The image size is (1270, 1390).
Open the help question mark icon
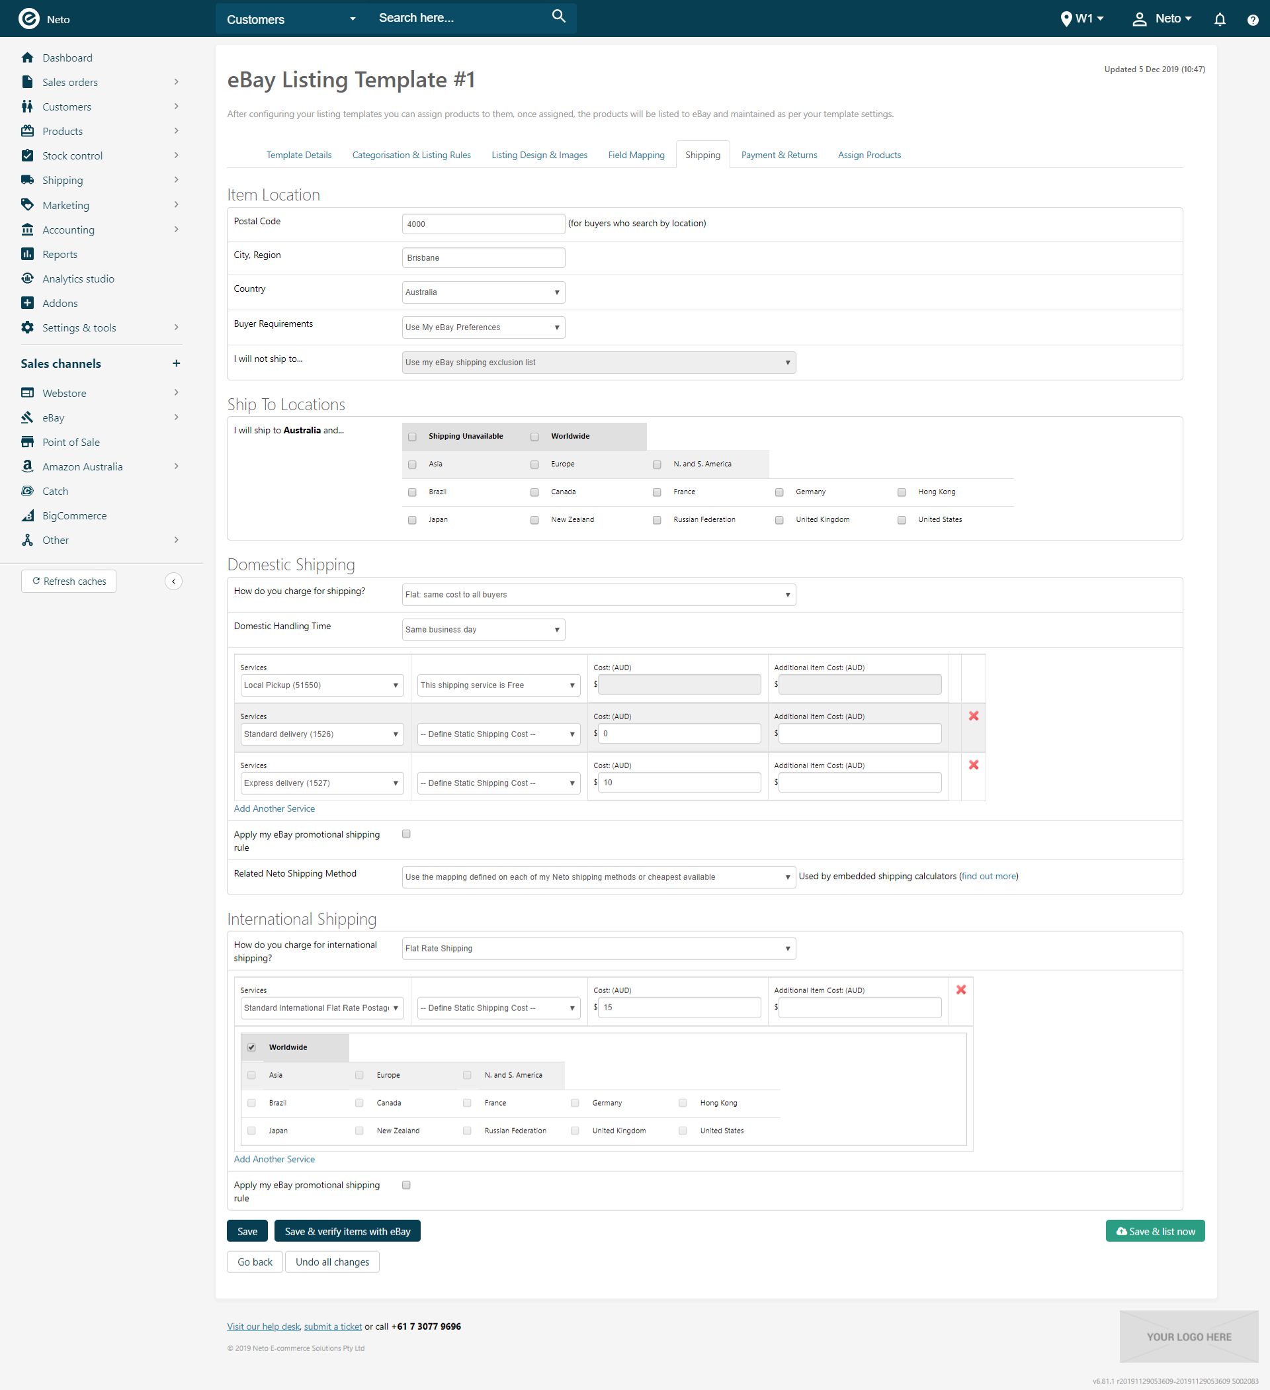1253,20
